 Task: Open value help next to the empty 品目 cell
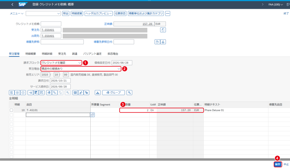pyautogui.click(x=93, y=115)
